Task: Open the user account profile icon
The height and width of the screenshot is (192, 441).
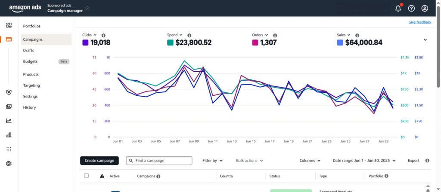Action: click(x=425, y=8)
